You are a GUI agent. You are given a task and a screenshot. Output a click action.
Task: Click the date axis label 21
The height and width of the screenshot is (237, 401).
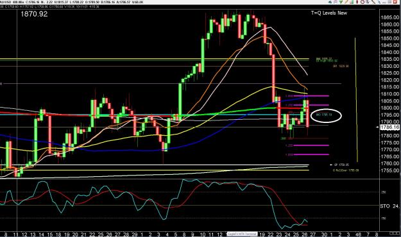click(x=83, y=234)
